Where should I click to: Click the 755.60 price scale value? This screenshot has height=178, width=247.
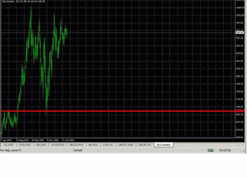(240, 92)
